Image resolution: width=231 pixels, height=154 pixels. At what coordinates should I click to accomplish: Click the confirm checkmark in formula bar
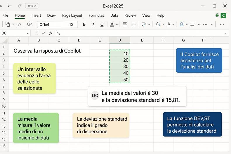coord(44,33)
